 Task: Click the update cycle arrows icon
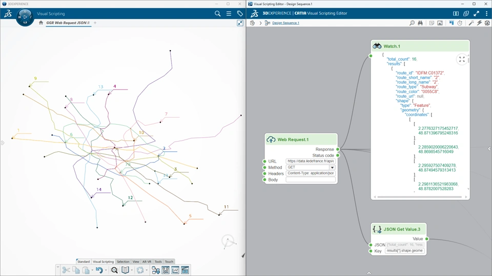point(140,270)
